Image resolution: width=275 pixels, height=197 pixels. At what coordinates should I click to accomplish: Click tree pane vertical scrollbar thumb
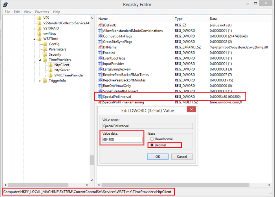point(92,160)
